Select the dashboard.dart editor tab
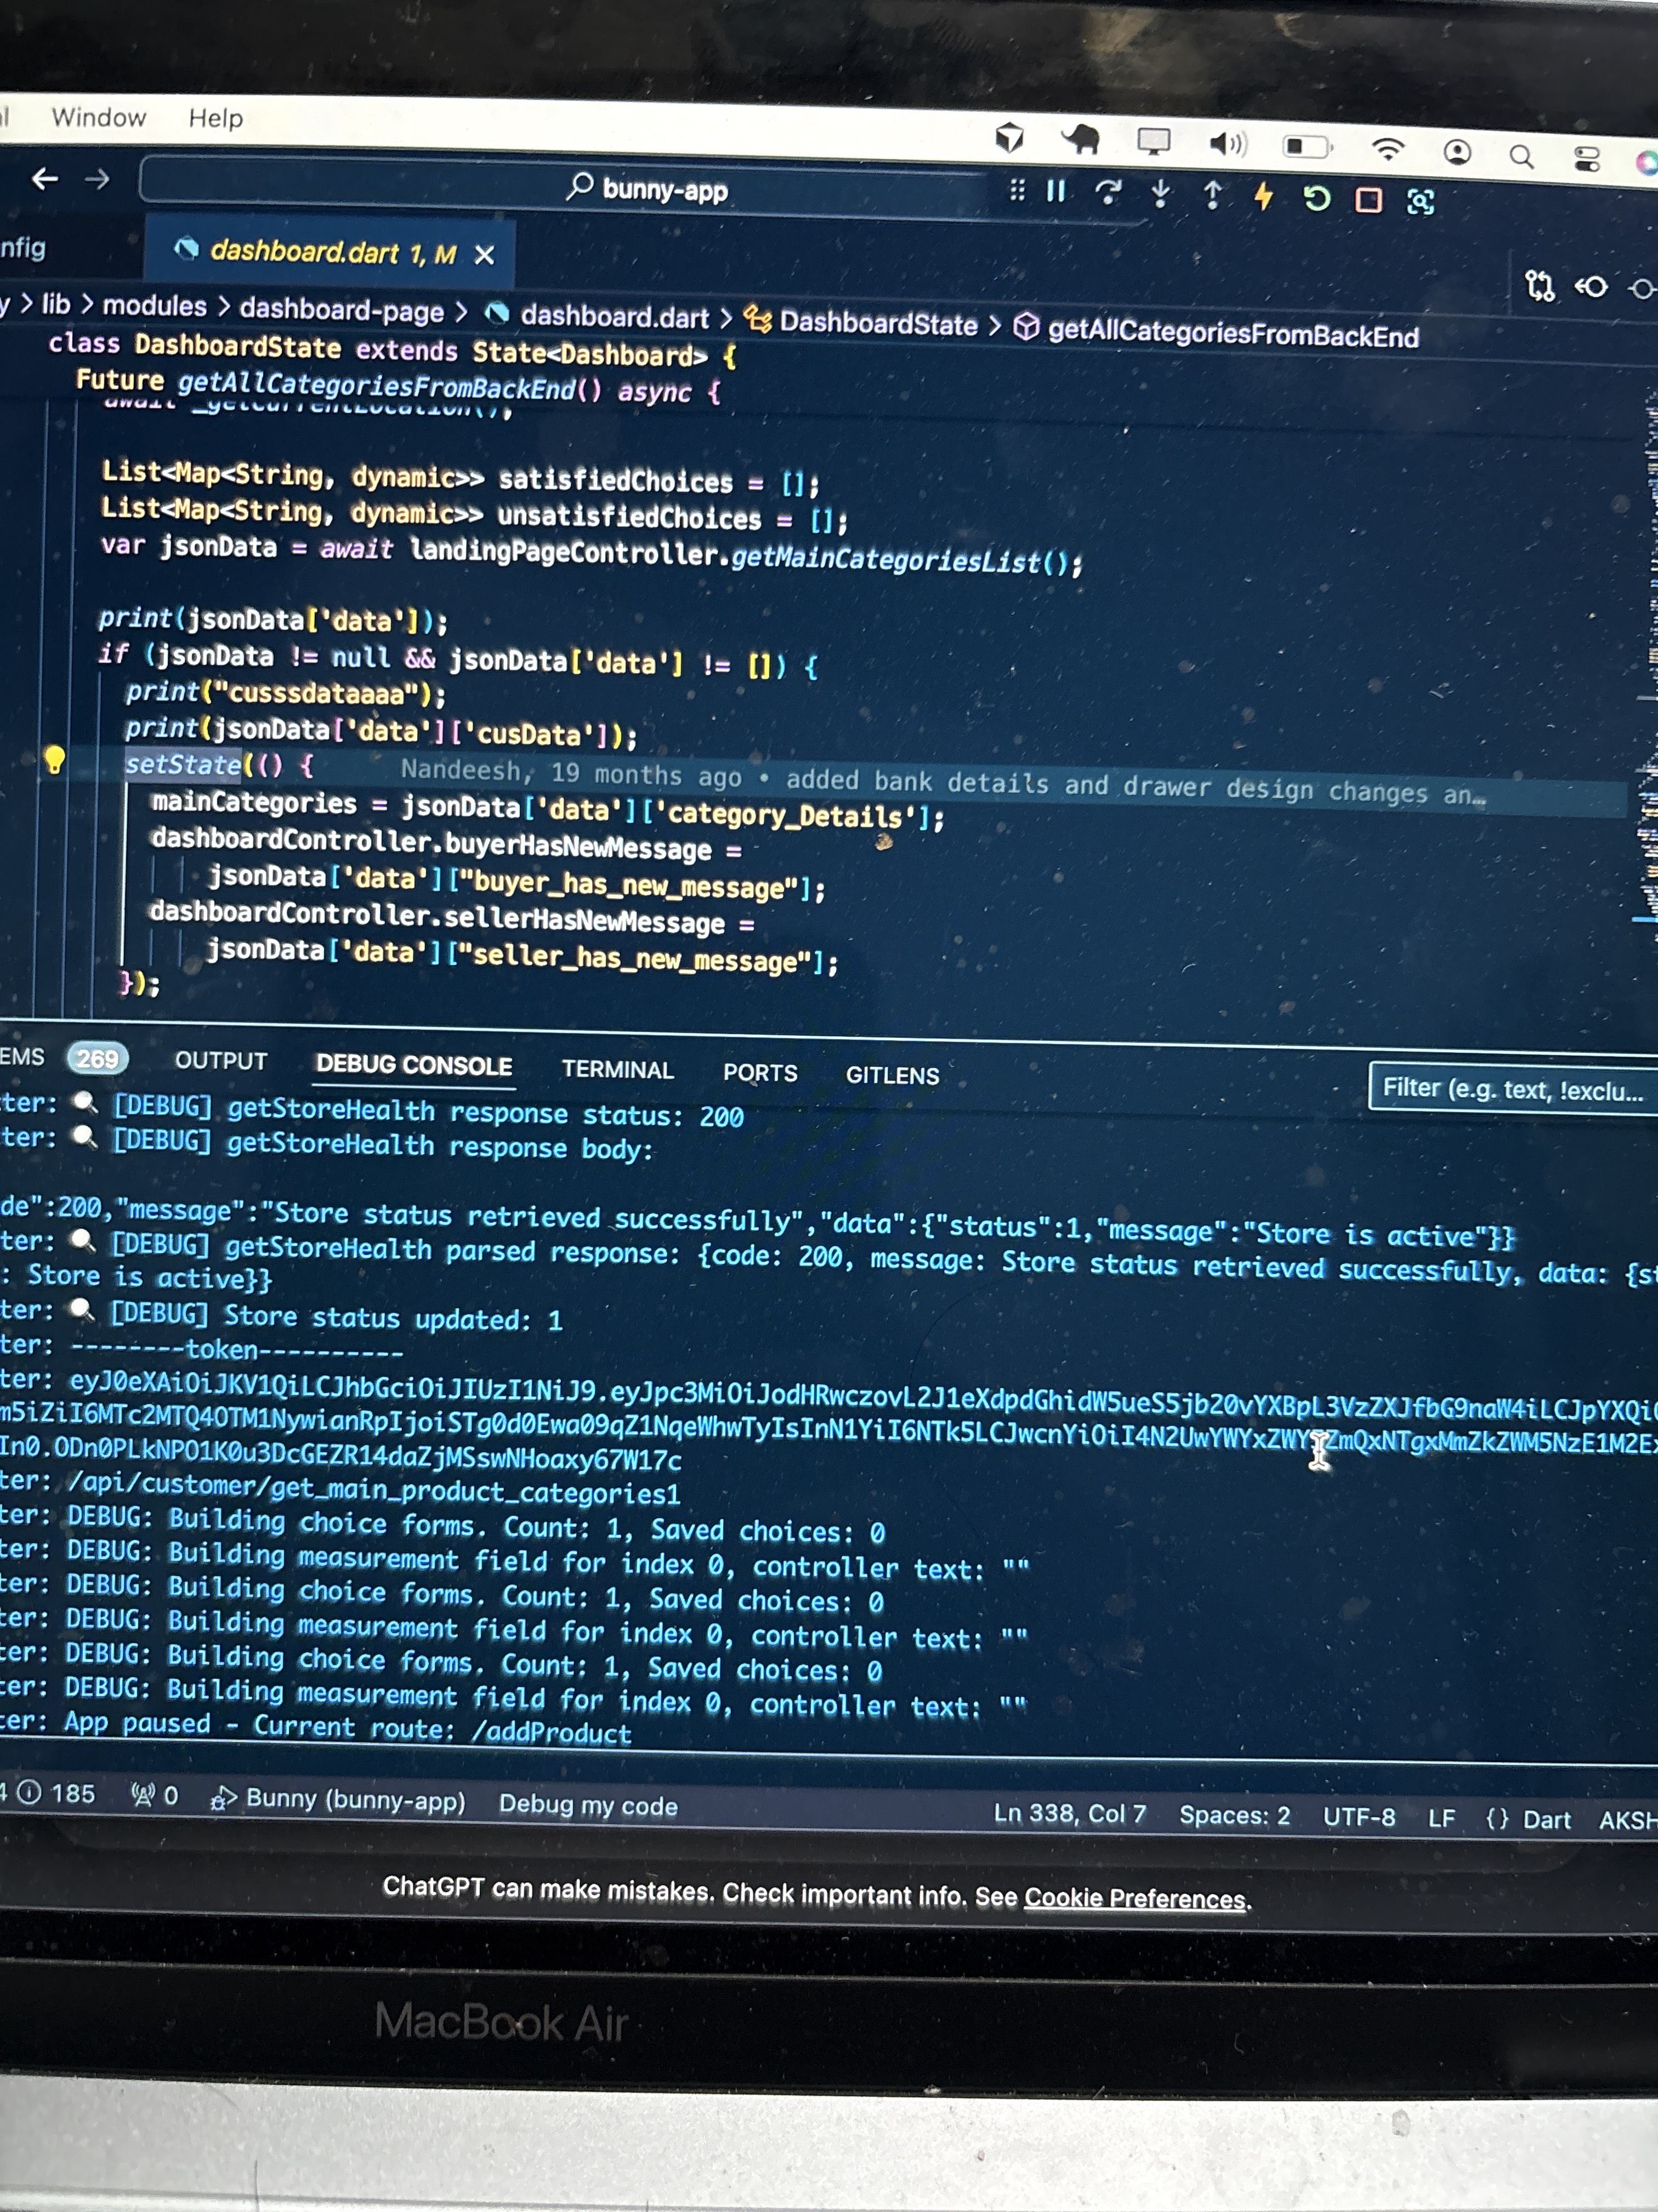This screenshot has height=2212, width=1658. (x=331, y=252)
